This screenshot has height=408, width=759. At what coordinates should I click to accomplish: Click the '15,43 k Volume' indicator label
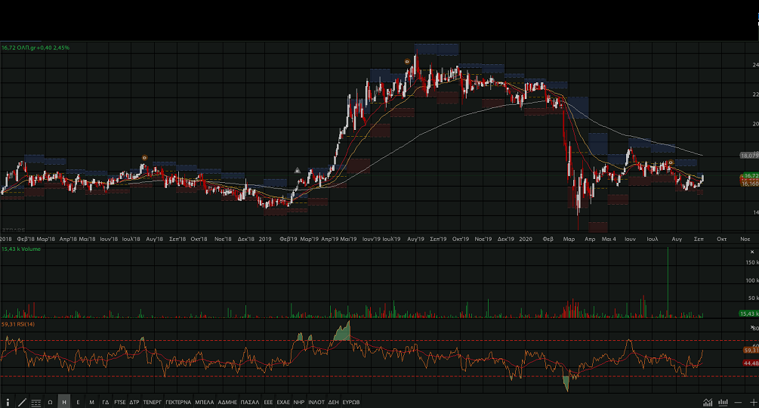pos(21,249)
